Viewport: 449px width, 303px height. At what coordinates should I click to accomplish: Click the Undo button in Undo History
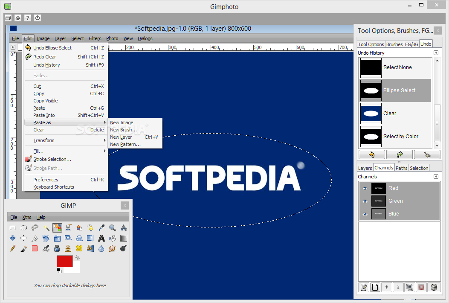pos(371,154)
